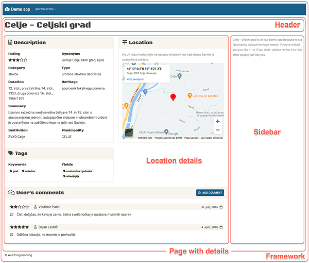Image resolution: width=309 pixels, height=263 pixels.
Task: Expand the INFORMATION dropdown menu
Action: 45,9
